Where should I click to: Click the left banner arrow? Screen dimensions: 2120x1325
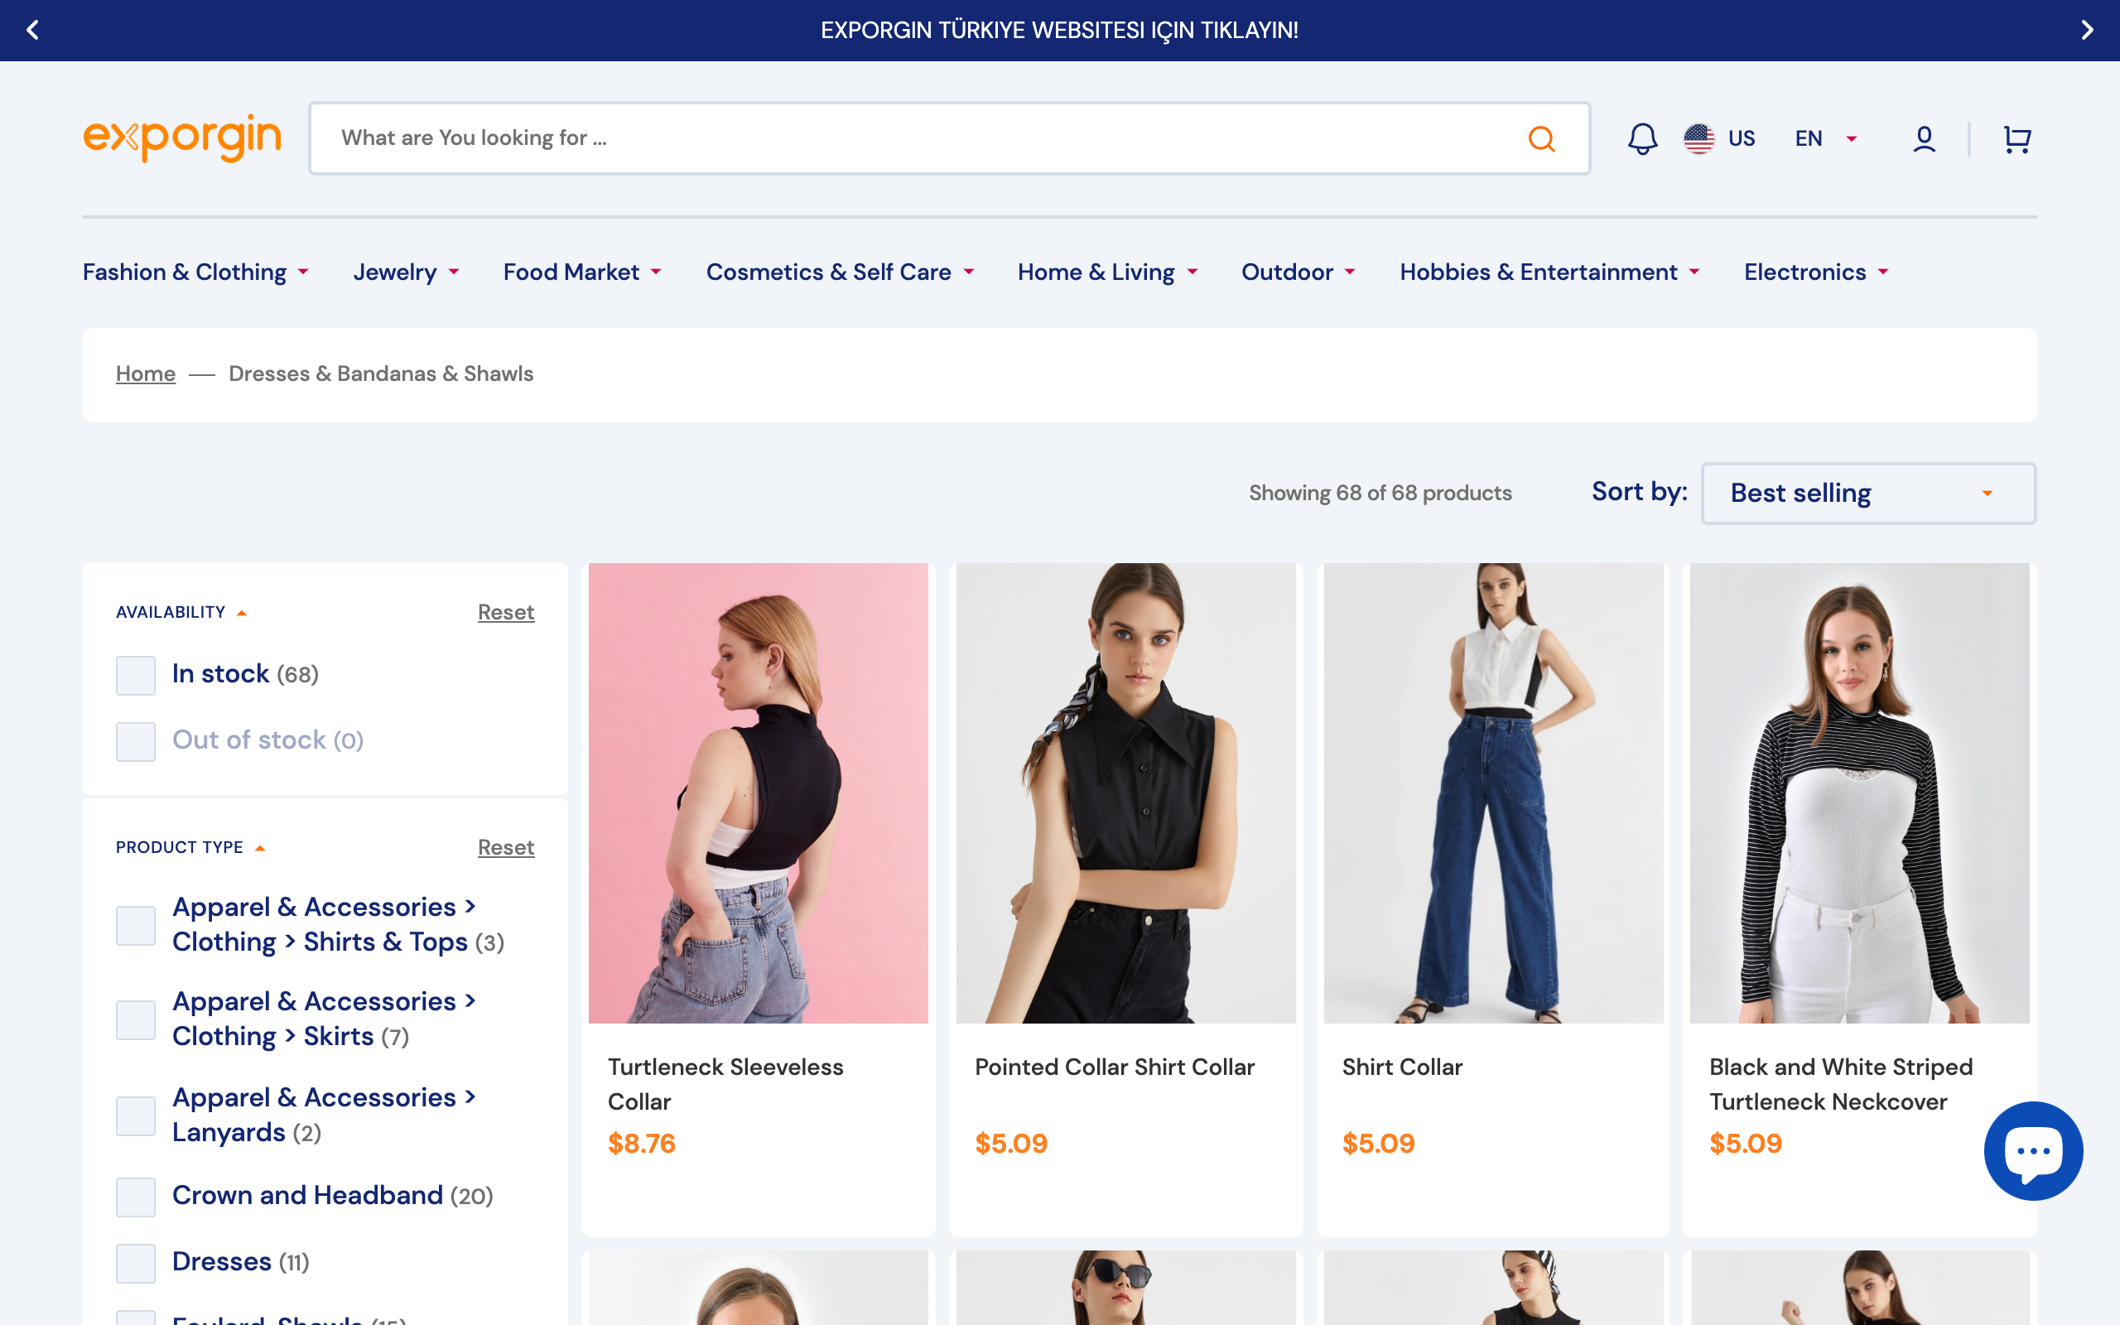[x=31, y=30]
